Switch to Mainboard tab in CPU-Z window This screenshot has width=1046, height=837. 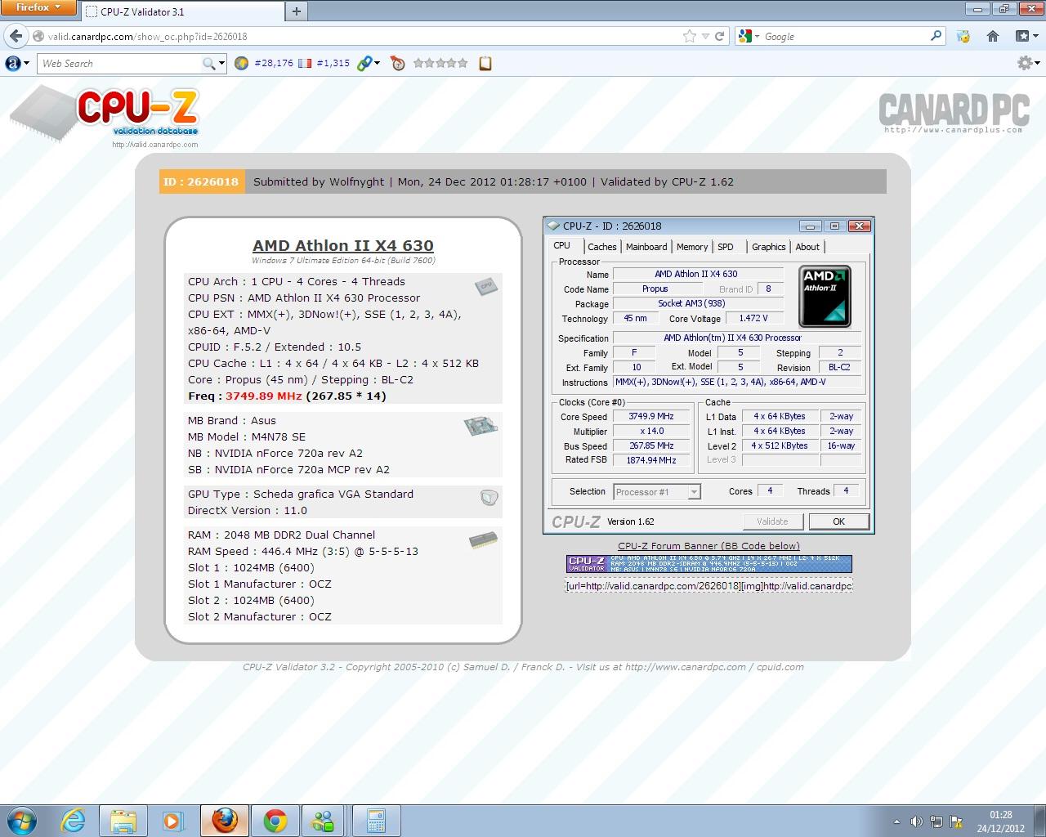tap(646, 247)
